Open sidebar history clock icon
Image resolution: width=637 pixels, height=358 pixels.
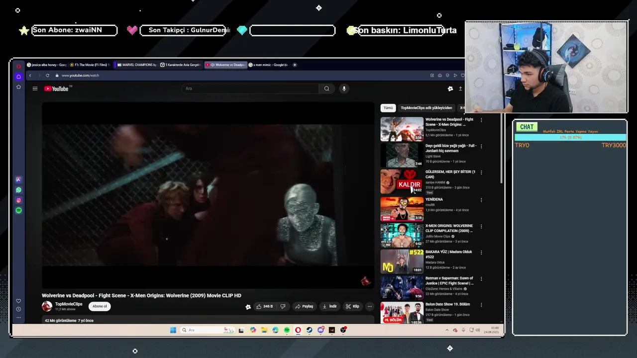(18, 309)
